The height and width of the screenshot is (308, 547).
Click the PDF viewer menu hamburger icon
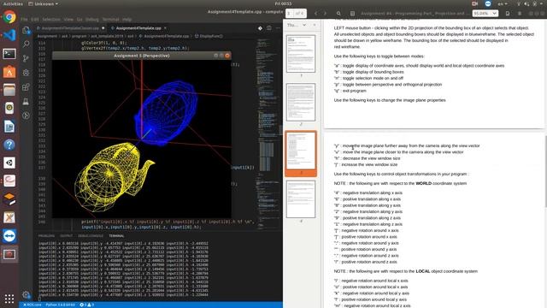pyautogui.click(x=520, y=14)
